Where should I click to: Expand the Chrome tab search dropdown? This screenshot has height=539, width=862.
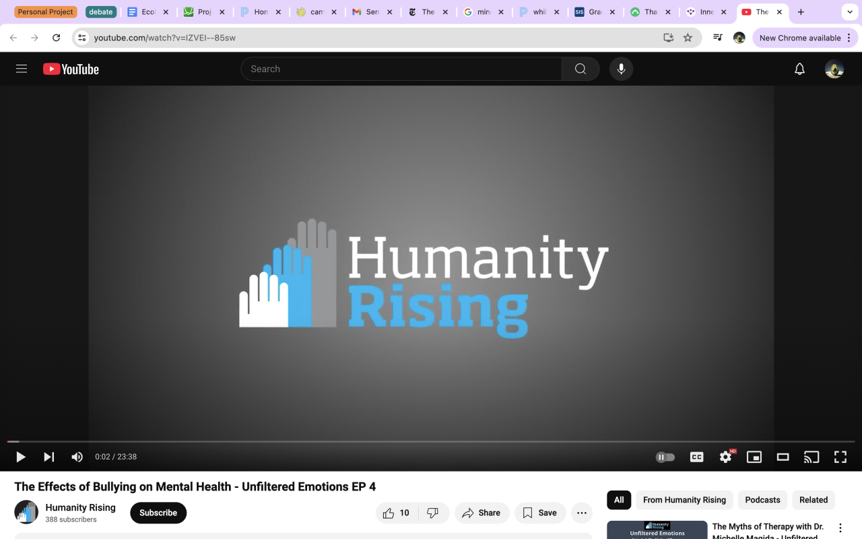849,12
